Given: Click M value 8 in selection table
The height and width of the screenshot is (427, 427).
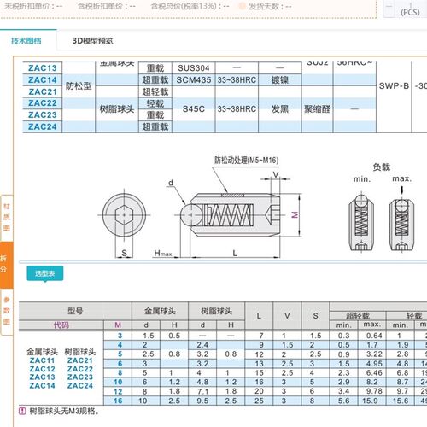Looking at the screenshot, I should click(x=120, y=373).
